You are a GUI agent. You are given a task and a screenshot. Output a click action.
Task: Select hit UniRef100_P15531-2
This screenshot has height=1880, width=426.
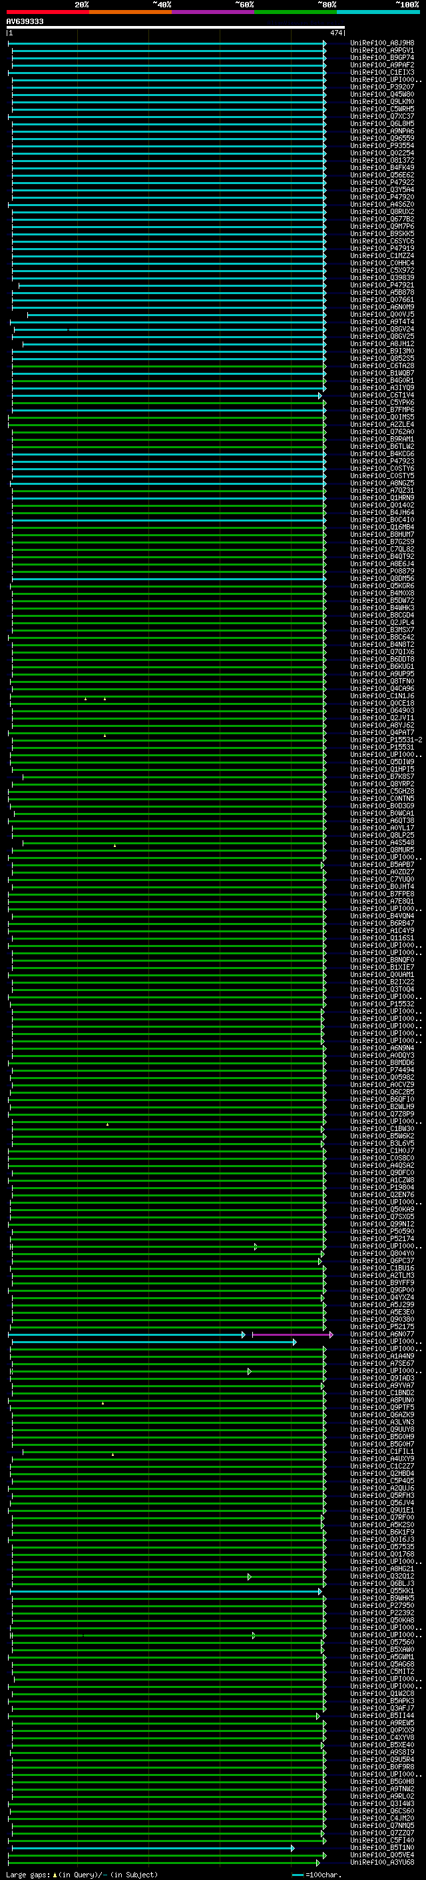(386, 740)
